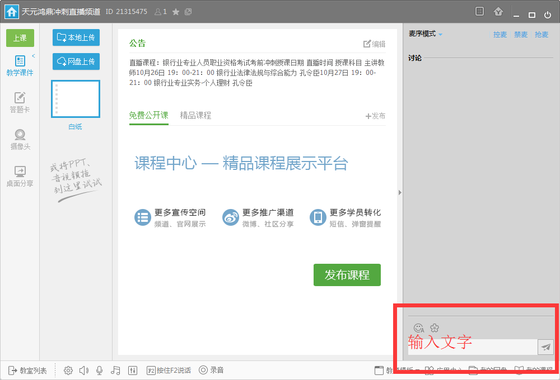
Task: Send the chat message with paper-plane button
Action: click(545, 347)
